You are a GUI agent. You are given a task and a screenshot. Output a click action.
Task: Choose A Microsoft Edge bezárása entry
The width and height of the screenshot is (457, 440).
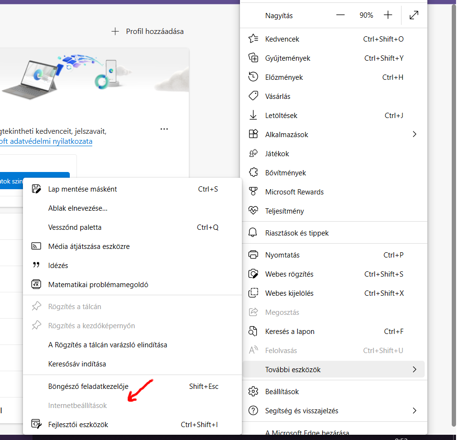333,431
